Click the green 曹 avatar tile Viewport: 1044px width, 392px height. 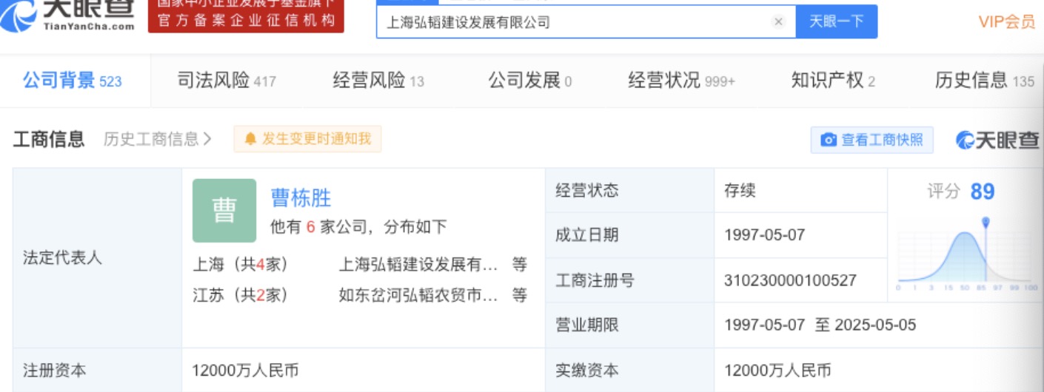[x=224, y=211]
